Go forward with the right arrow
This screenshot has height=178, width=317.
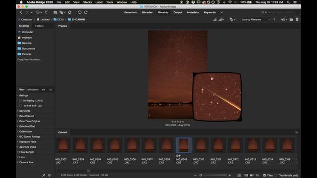27,12
